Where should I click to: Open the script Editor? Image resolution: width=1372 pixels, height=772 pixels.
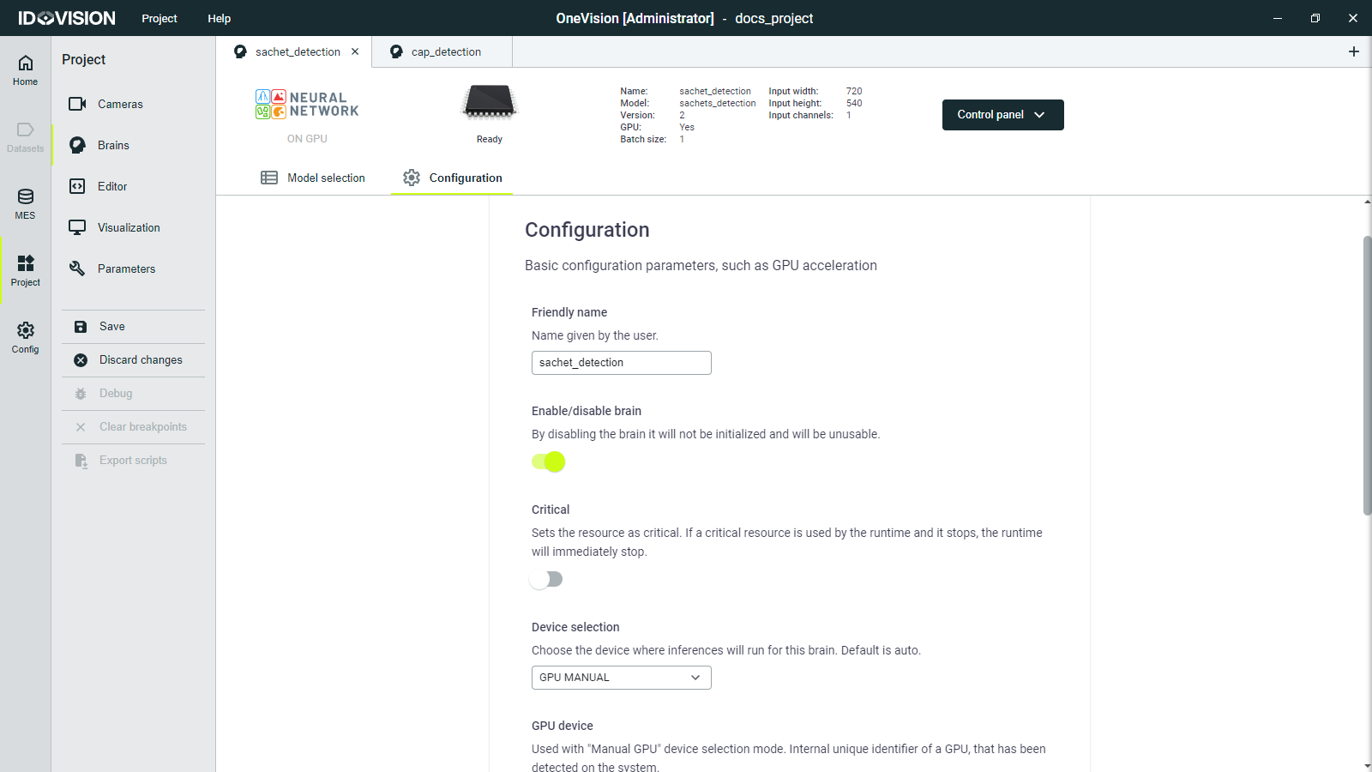point(112,186)
